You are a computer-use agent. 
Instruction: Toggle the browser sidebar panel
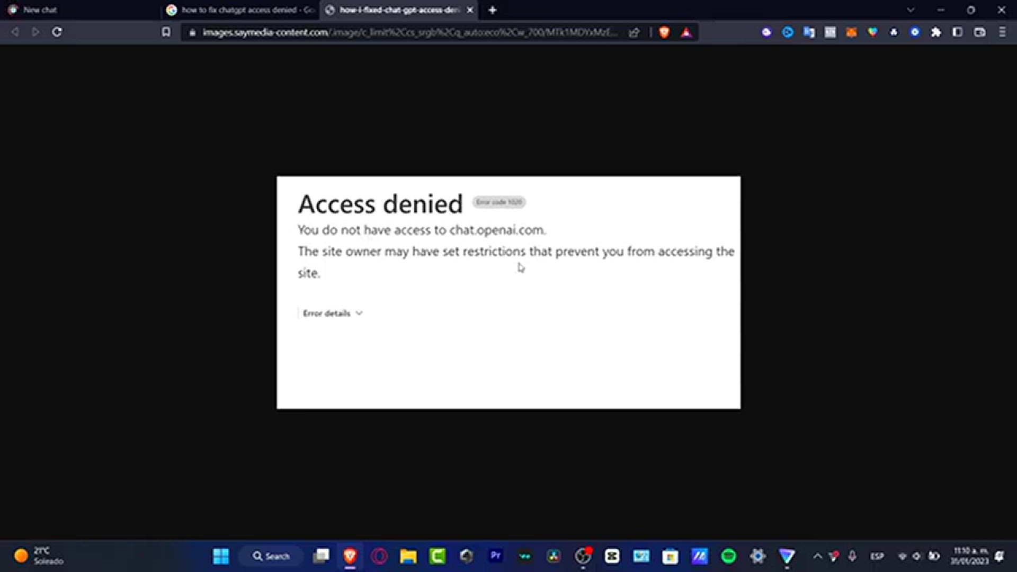[x=957, y=32]
